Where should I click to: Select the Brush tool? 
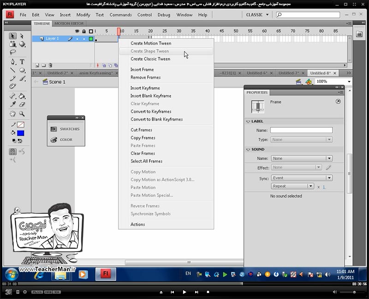[22, 78]
